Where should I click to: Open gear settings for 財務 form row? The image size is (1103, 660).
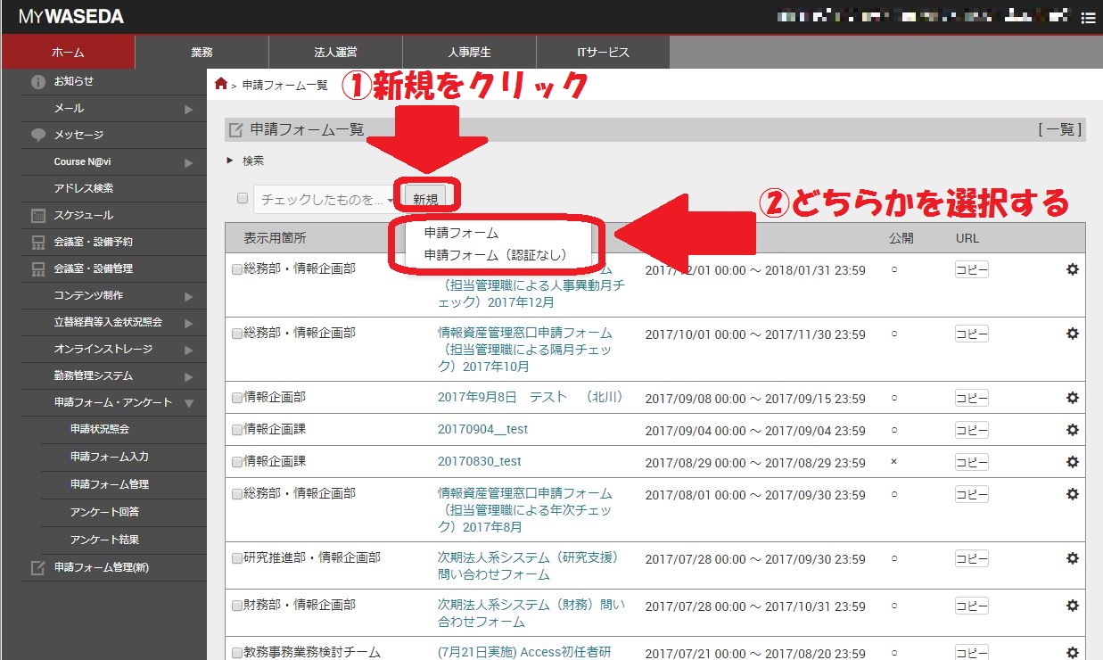pyautogui.click(x=1073, y=606)
